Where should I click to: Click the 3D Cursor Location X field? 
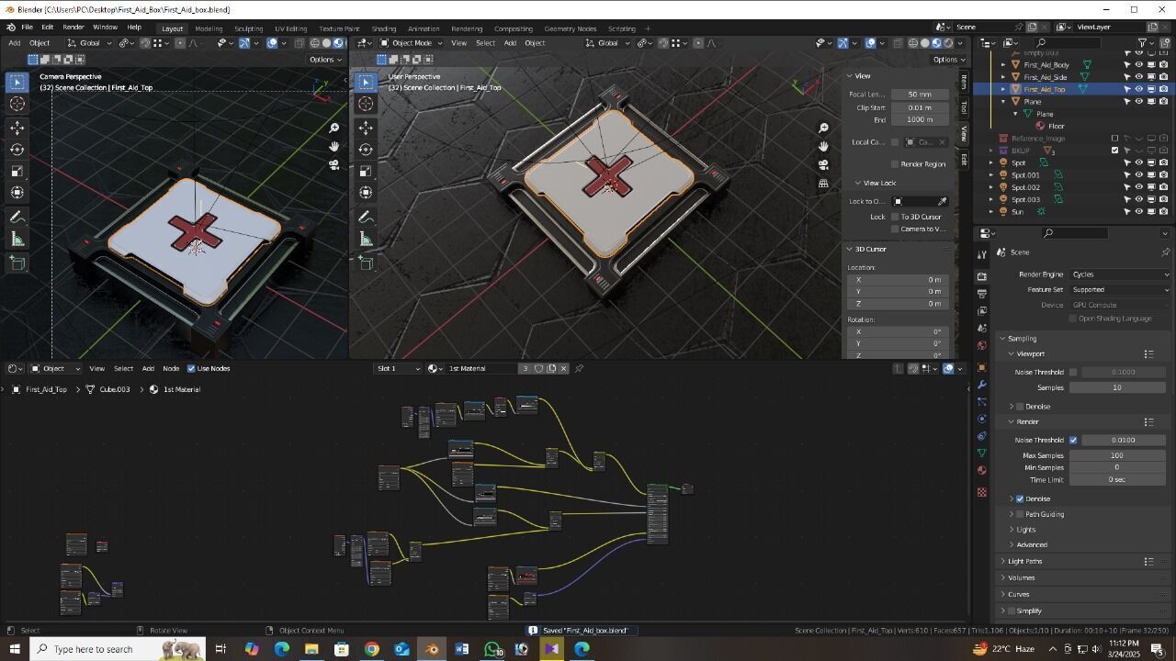[898, 280]
